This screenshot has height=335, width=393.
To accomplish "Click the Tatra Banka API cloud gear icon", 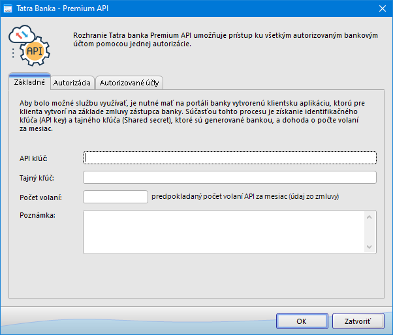I will point(29,45).
